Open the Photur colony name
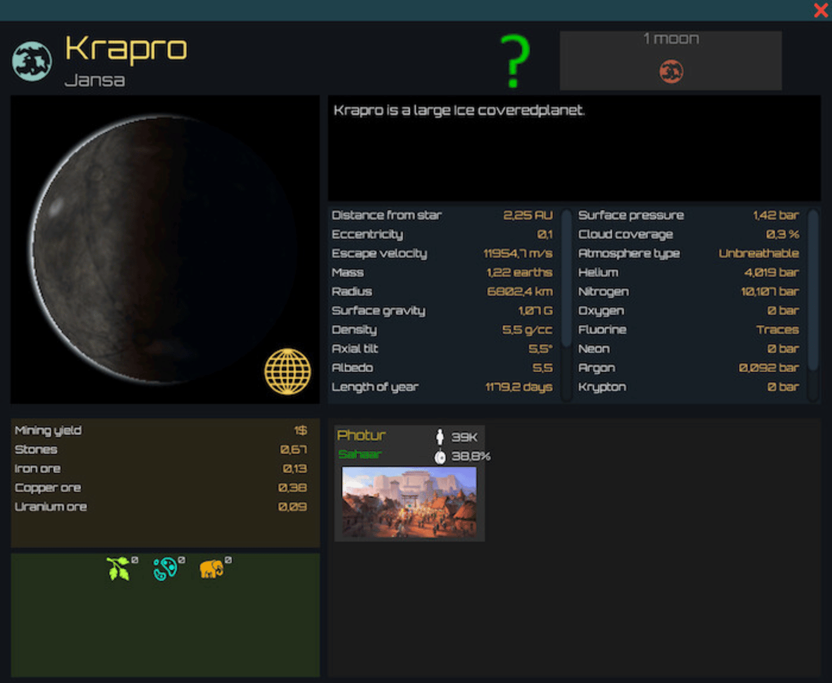 coord(361,435)
